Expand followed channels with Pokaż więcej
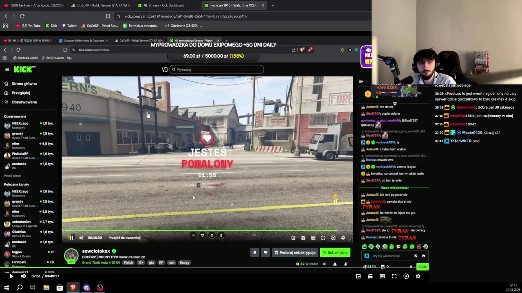The height and width of the screenshot is (293, 522). coord(13,176)
